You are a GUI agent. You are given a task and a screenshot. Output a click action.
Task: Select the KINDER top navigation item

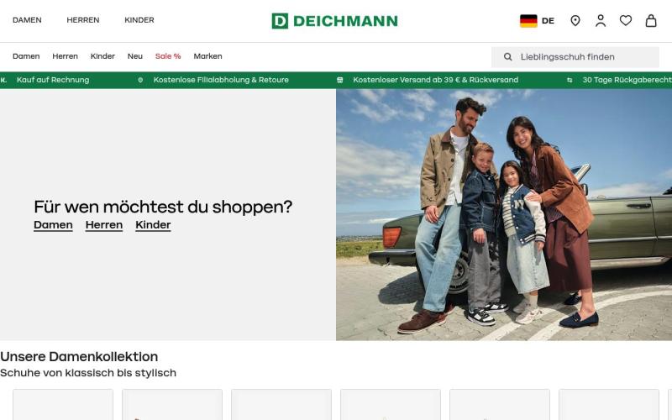point(139,20)
